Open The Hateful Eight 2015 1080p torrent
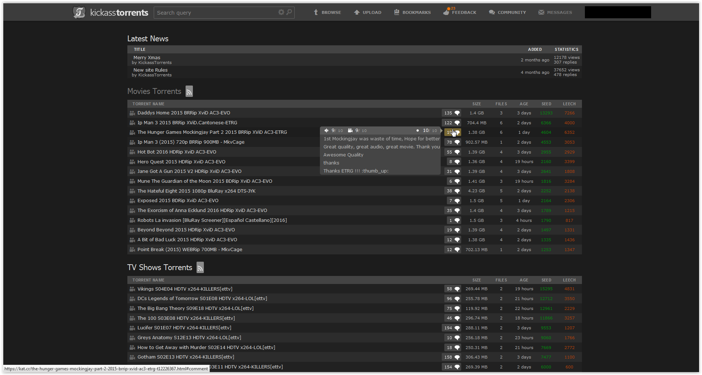702x375 pixels. [196, 191]
